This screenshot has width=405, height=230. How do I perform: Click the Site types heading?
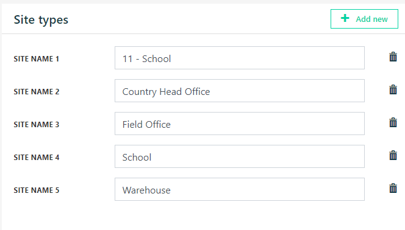(41, 20)
